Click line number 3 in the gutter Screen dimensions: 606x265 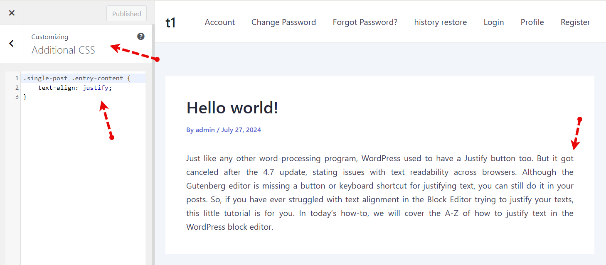tap(17, 97)
